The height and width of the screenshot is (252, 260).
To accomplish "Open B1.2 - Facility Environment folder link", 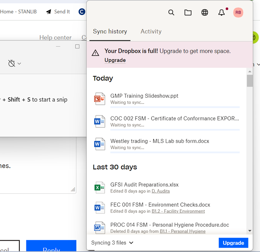I will (x=178, y=211).
